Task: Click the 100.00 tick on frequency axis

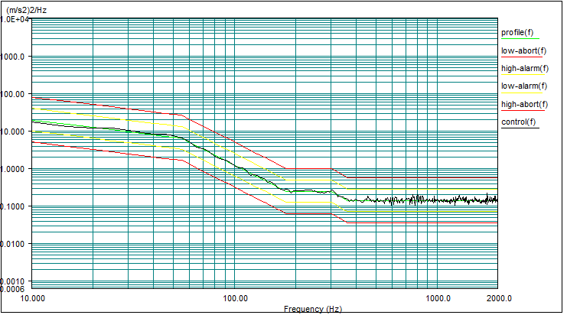Action: pyautogui.click(x=234, y=298)
